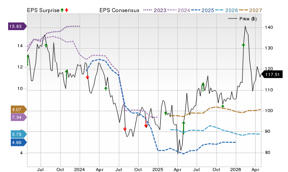Click the 14 EPS axis label
288x172 pixels.
click(x=20, y=46)
